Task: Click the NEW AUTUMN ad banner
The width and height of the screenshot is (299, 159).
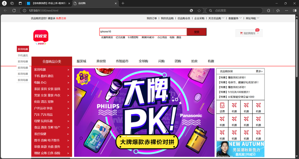Action: tap(240, 149)
